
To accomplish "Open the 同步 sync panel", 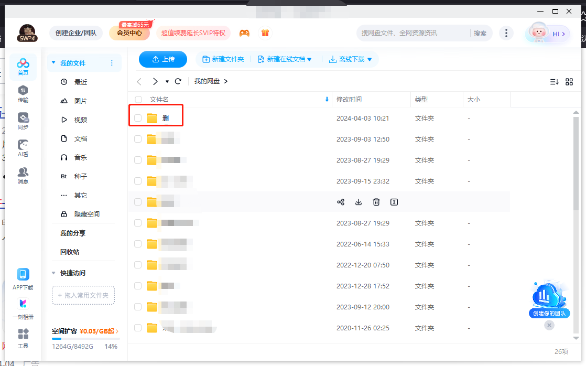I will click(x=23, y=121).
